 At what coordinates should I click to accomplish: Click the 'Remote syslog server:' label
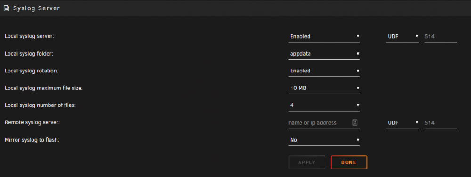(x=32, y=122)
